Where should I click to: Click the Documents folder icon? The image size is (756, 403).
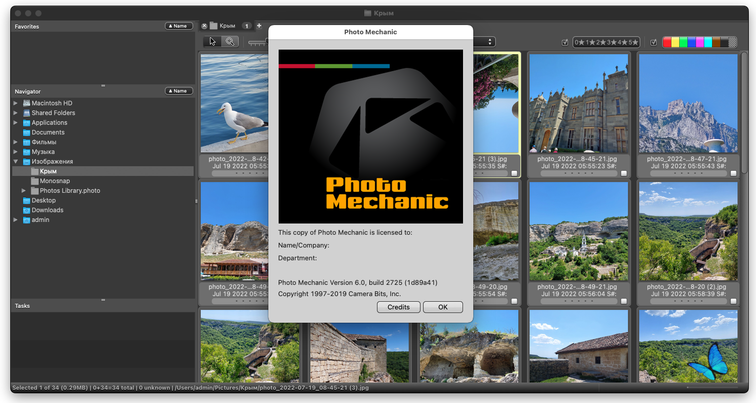pyautogui.click(x=27, y=132)
